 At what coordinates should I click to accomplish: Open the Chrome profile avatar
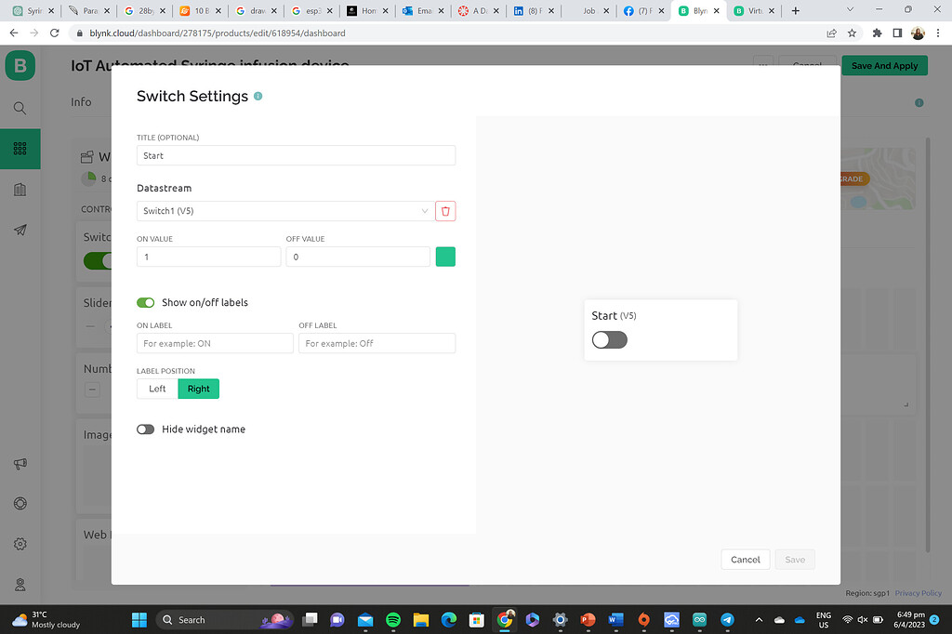918,33
